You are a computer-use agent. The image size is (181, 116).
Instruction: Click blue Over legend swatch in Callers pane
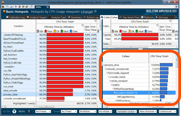click(x=146, y=31)
